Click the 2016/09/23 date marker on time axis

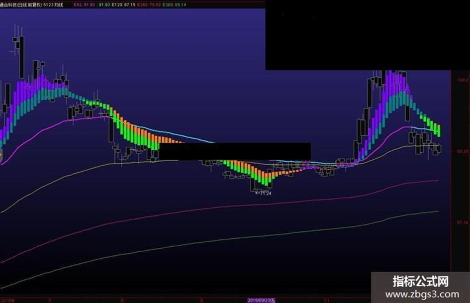coord(262,300)
